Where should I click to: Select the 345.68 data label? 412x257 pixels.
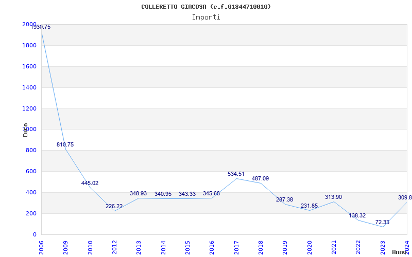click(x=211, y=194)
